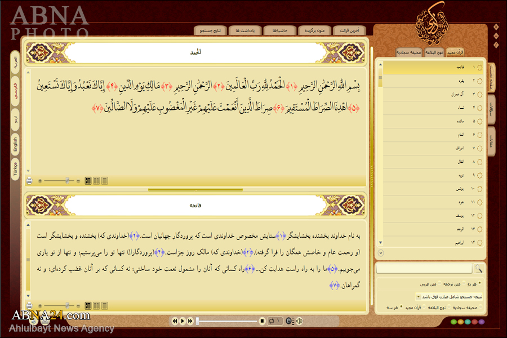This screenshot has width=507, height=338.
Task: Stop the audio recitation playback
Action: click(263, 321)
